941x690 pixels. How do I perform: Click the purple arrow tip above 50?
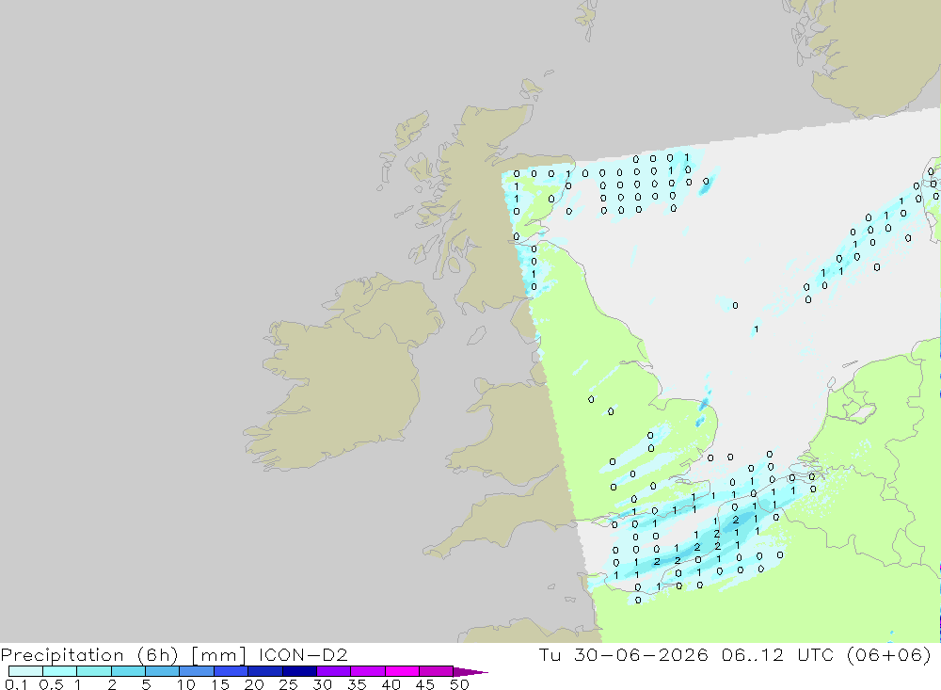(470, 672)
